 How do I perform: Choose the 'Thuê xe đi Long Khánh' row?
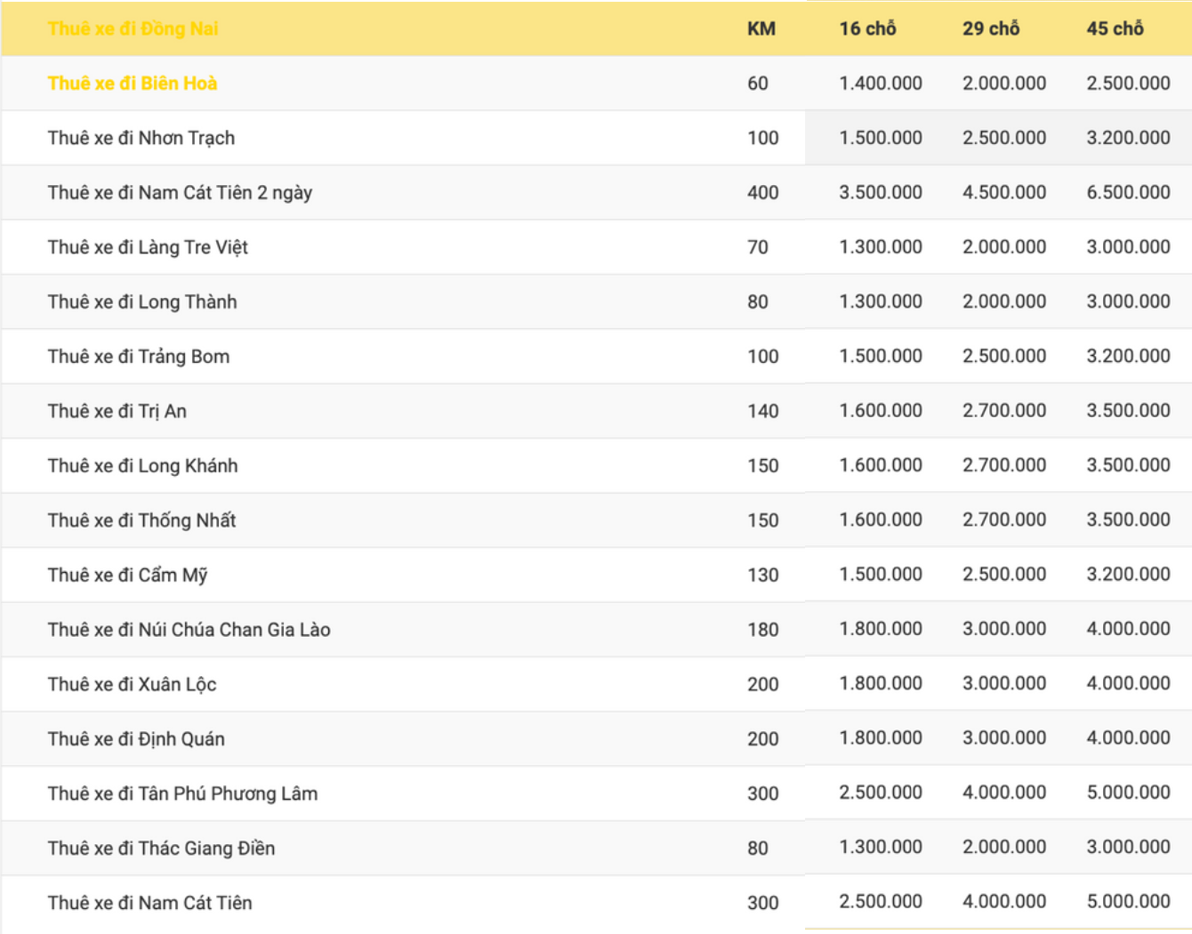(x=142, y=465)
